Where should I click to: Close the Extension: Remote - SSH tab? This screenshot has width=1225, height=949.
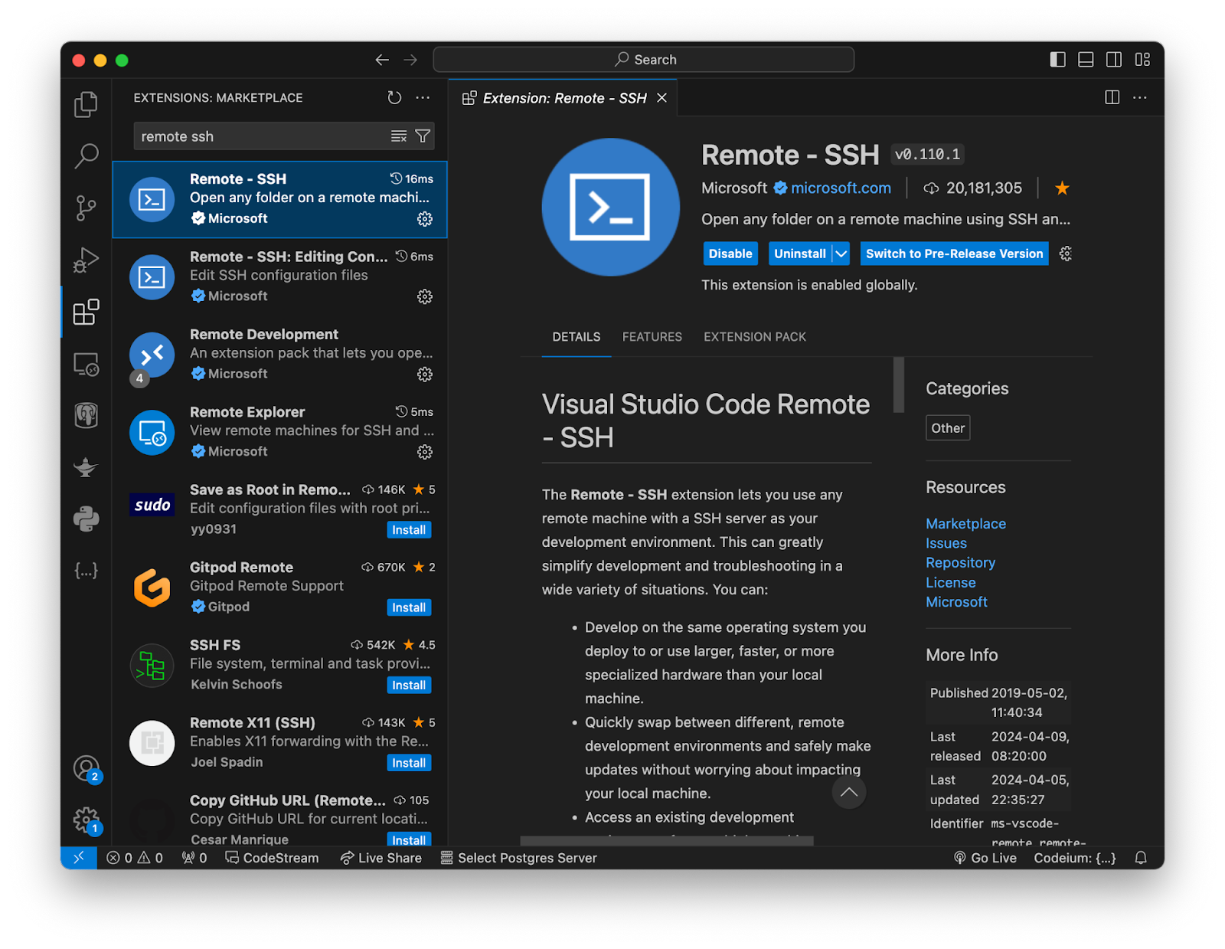point(662,98)
